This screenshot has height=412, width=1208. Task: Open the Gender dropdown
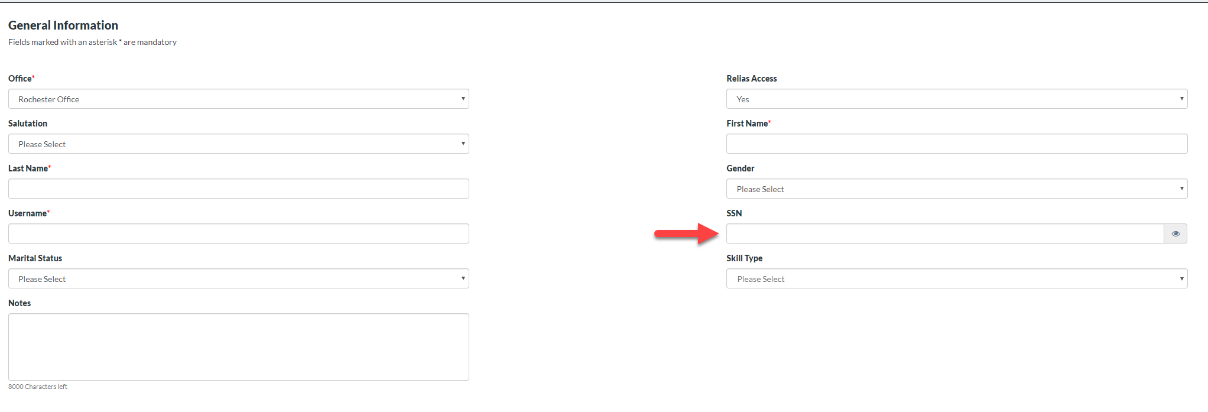(x=956, y=189)
